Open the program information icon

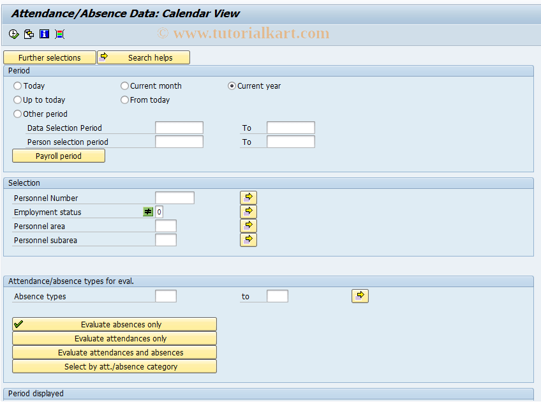[44, 34]
